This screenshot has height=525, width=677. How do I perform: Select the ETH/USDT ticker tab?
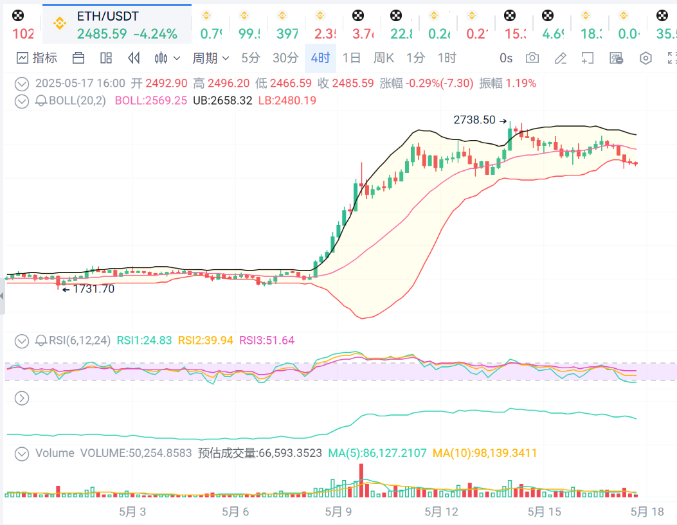coord(116,24)
